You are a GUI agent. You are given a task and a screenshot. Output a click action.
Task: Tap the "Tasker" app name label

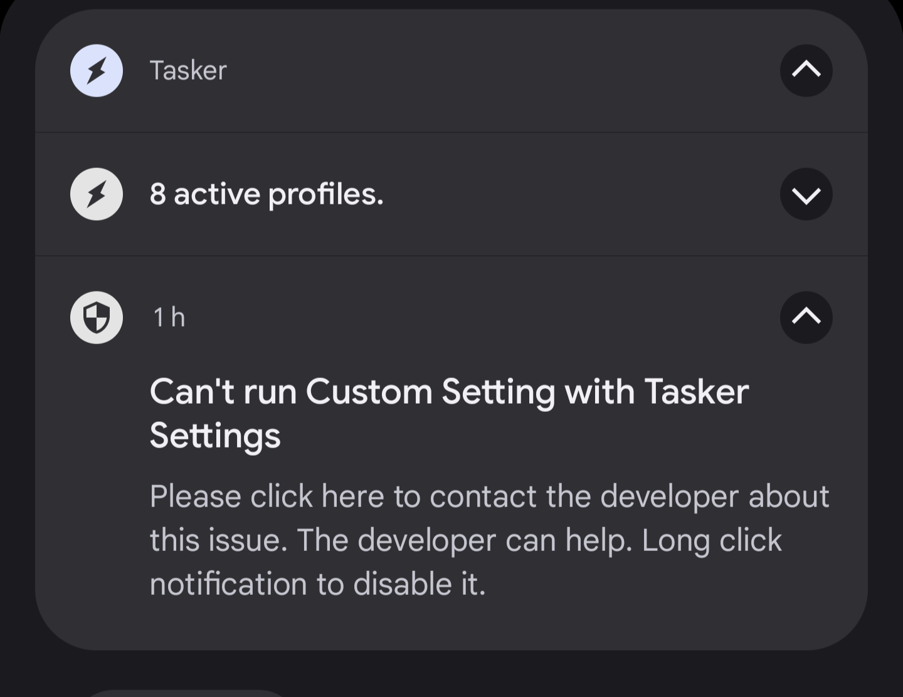(188, 70)
